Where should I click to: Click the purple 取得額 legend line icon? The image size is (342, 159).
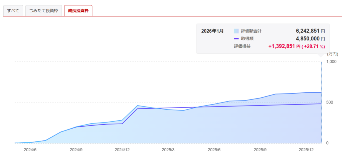pyautogui.click(x=236, y=39)
